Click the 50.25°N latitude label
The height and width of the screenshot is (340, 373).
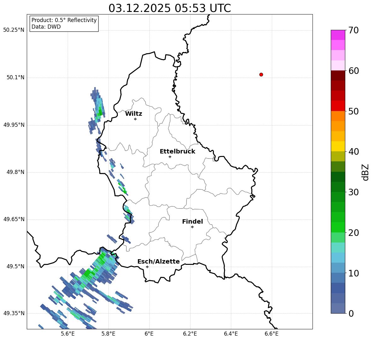(x=14, y=30)
